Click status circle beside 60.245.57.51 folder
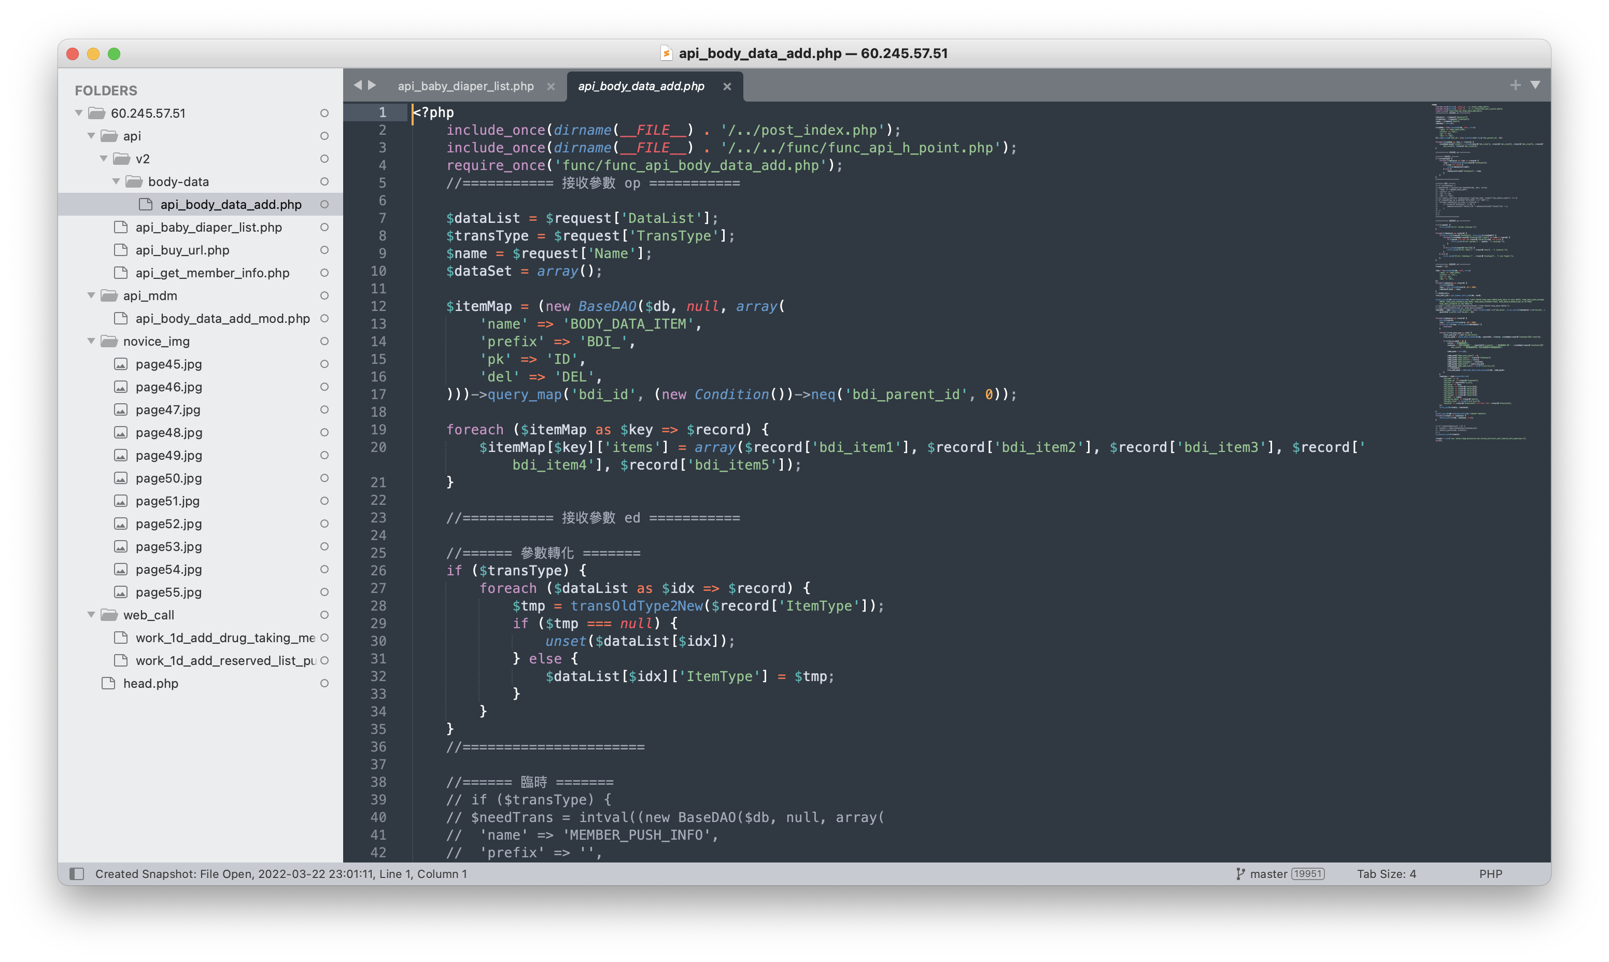The image size is (1609, 962). (324, 114)
